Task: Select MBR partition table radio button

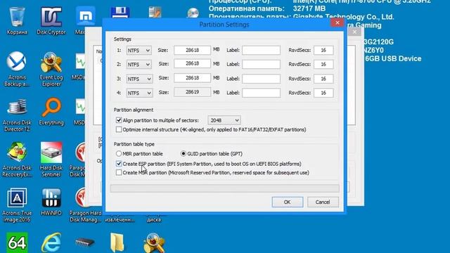Action: [x=119, y=153]
